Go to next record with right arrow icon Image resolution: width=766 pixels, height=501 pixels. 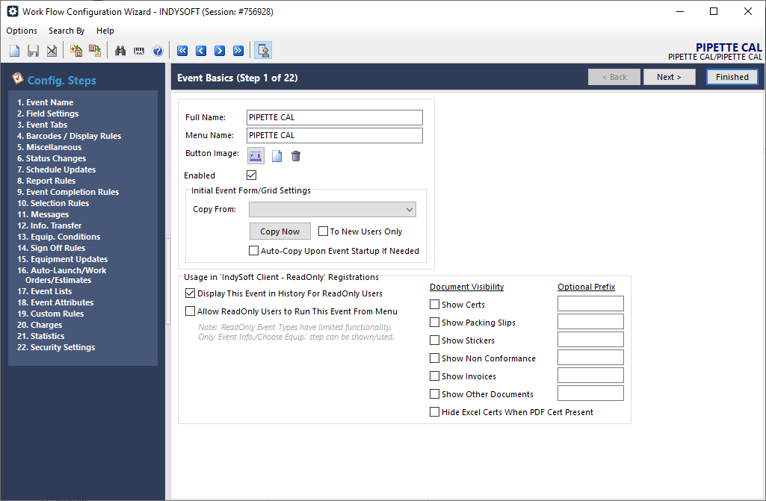tap(220, 51)
